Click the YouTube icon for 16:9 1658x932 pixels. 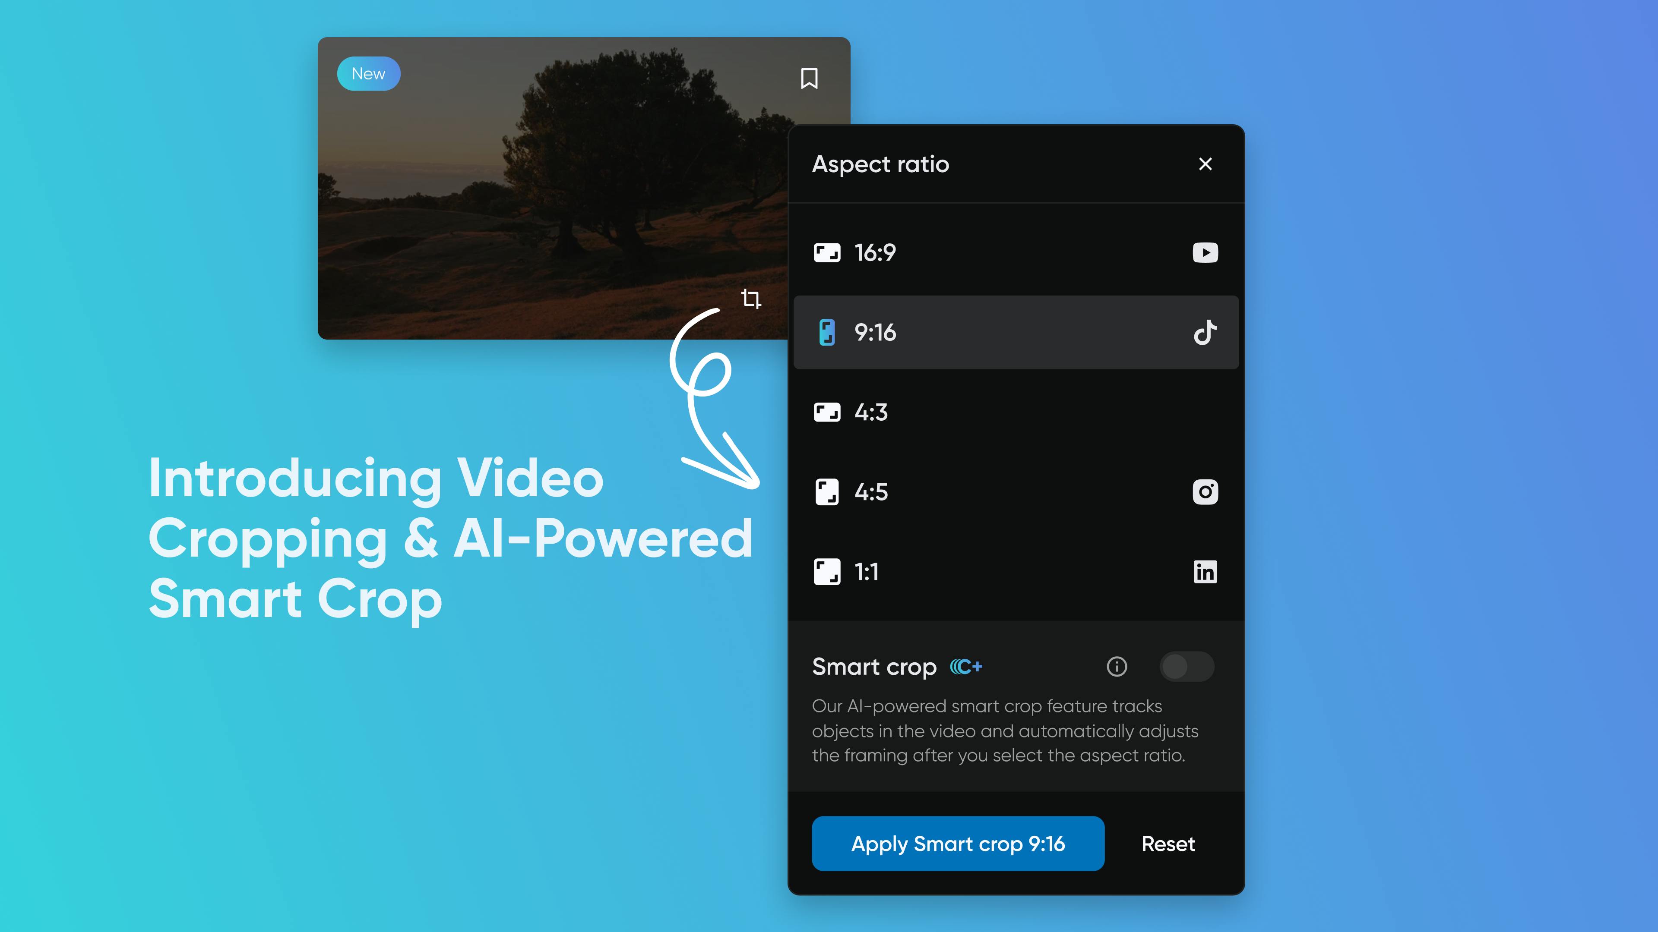(1204, 252)
